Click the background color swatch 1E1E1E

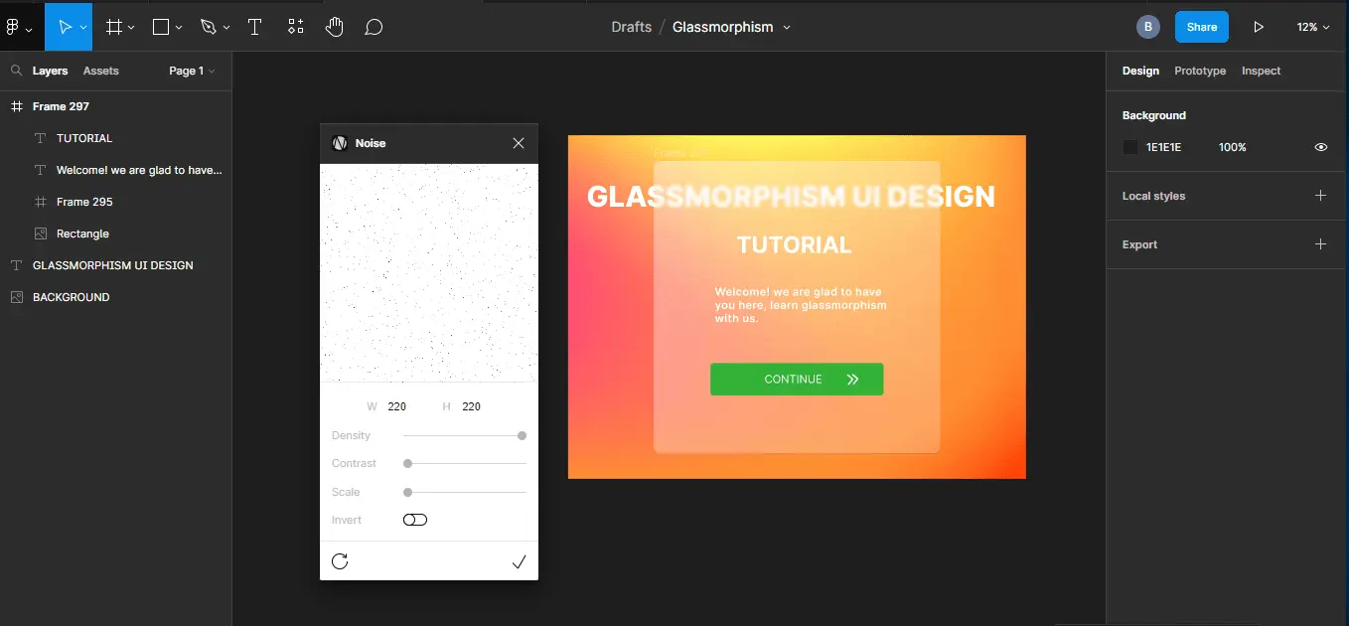pyautogui.click(x=1129, y=147)
